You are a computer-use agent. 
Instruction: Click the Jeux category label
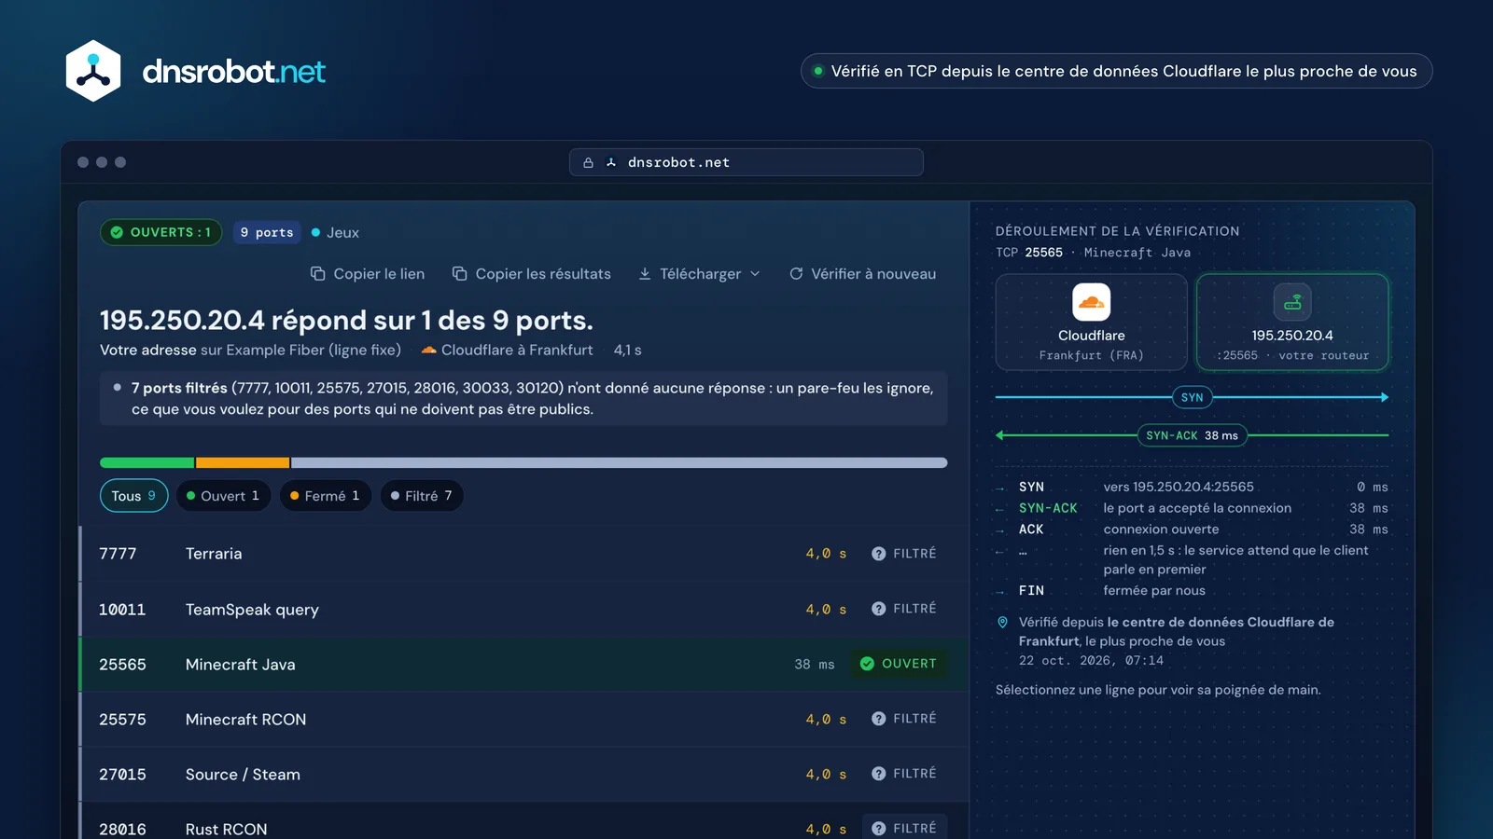(335, 232)
